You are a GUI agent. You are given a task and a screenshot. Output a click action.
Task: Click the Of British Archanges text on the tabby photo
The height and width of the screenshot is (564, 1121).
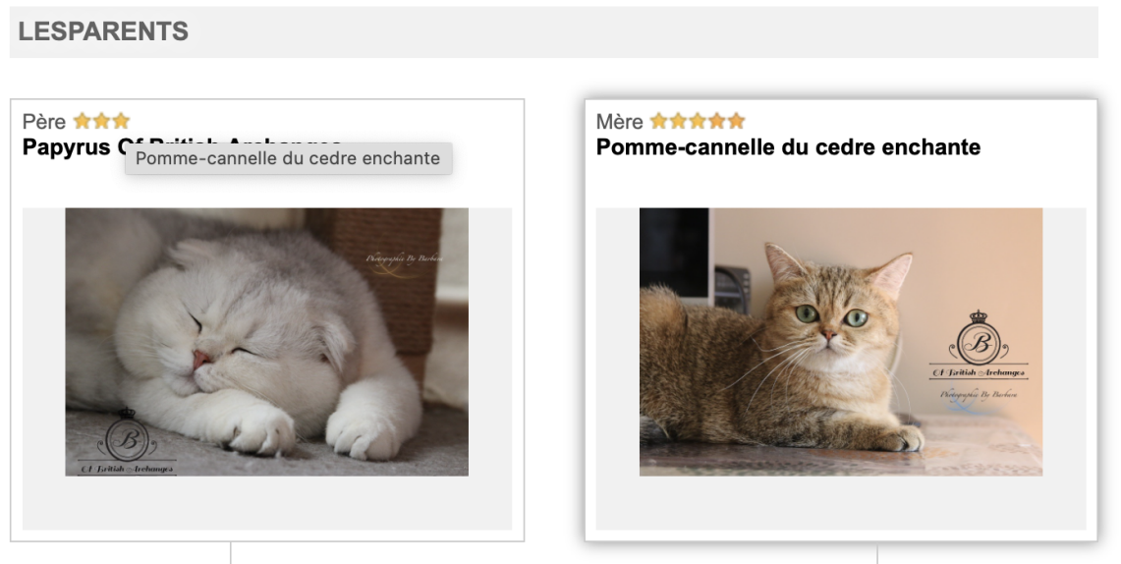pyautogui.click(x=978, y=372)
